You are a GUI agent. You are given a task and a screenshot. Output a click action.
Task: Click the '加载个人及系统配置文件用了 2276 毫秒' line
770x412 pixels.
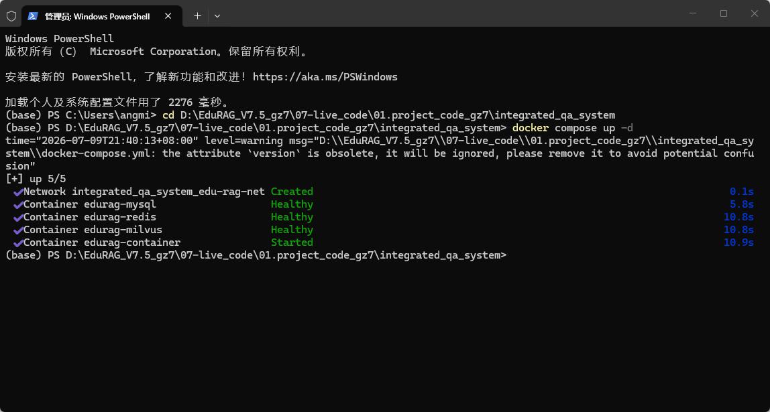(117, 102)
